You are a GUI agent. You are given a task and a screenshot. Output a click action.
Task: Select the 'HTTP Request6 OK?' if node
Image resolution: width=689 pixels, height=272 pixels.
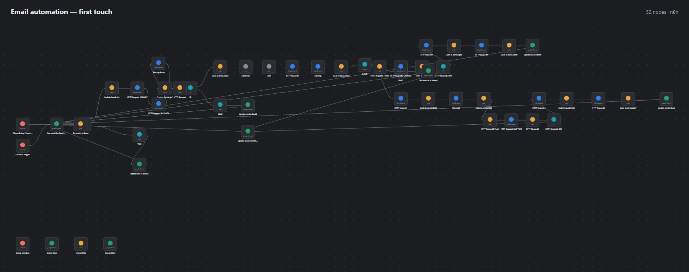point(443,67)
